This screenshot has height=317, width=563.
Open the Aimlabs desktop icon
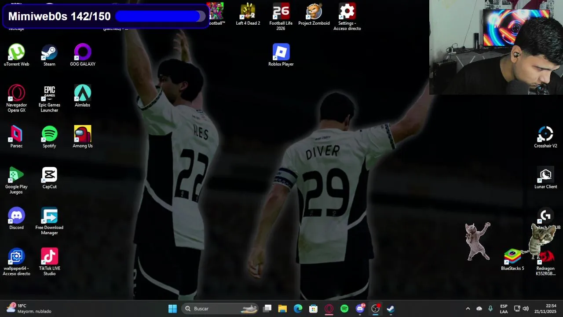(x=83, y=96)
